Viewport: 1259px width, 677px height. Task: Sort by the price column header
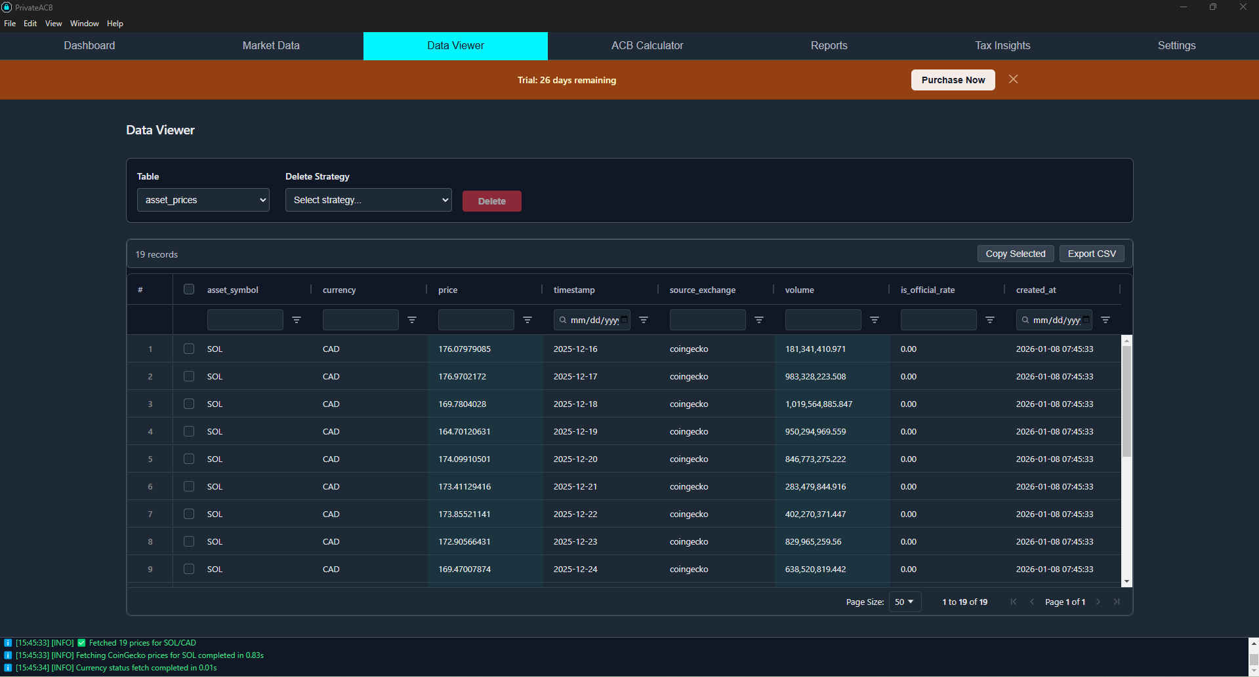[x=448, y=290]
